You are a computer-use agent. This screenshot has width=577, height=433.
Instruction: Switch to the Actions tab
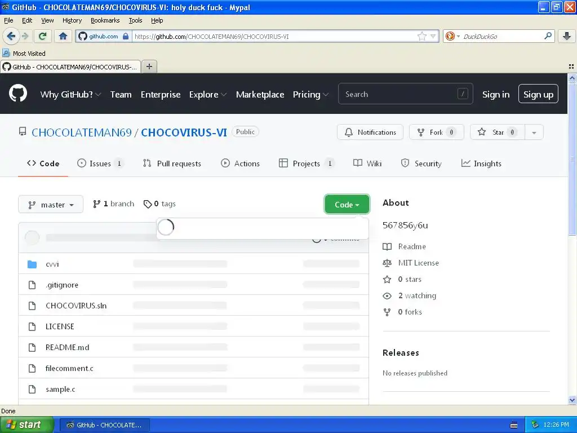point(240,163)
